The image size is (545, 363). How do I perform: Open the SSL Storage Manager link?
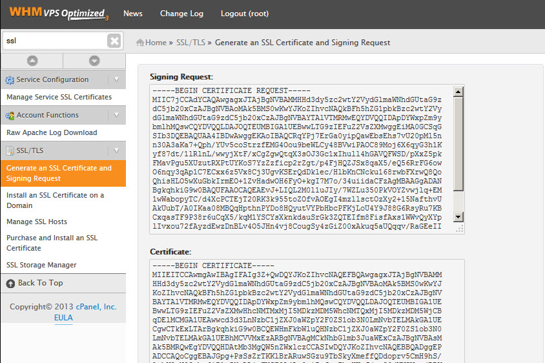coord(41,265)
